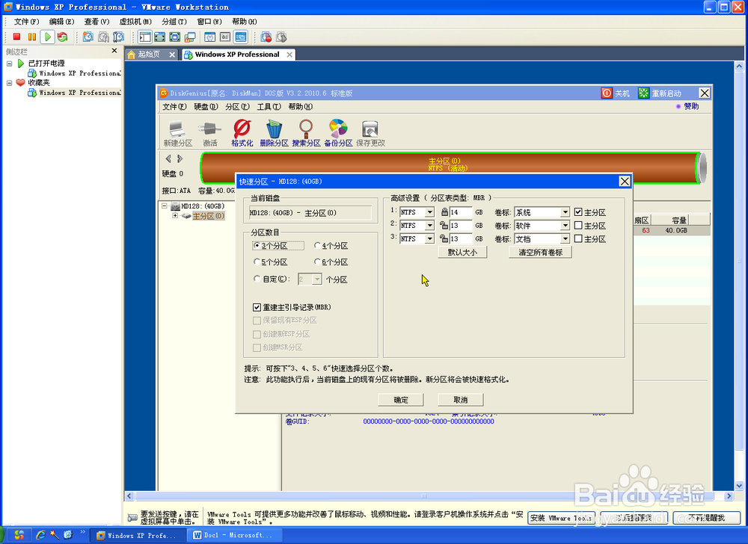Image resolution: width=748 pixels, height=544 pixels.
Task: Open the NTFS file system dropdown for partition 3
Action: pos(430,238)
